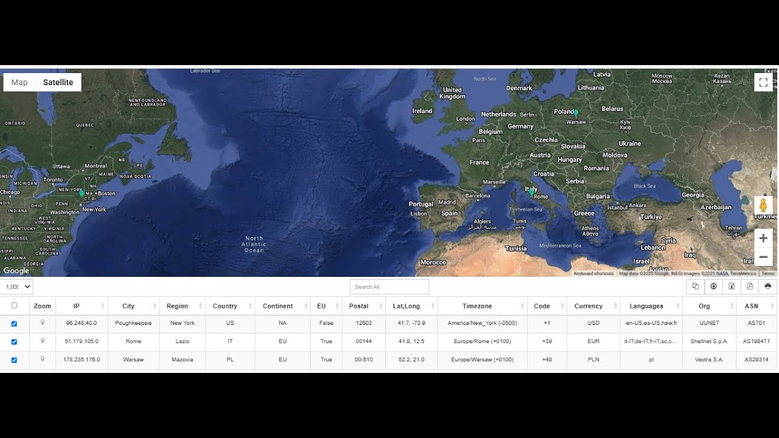Open the rows-per-page dropdown showing 1,000

pyautogui.click(x=17, y=287)
